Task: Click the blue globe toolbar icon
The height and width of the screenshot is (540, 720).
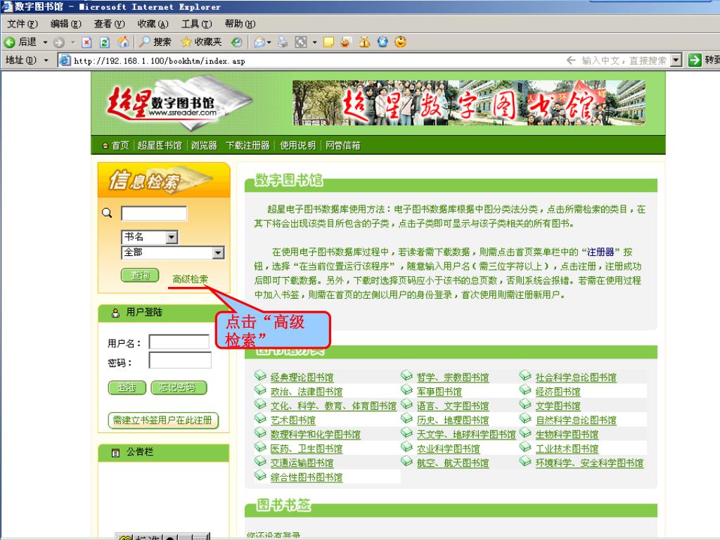Action: [x=382, y=41]
